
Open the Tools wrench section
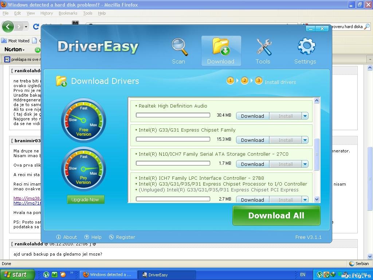tap(263, 51)
